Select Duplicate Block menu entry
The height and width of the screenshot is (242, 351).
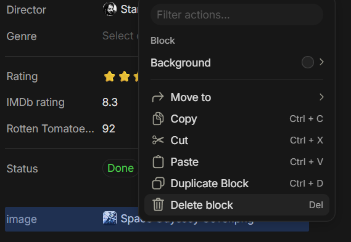(x=237, y=184)
